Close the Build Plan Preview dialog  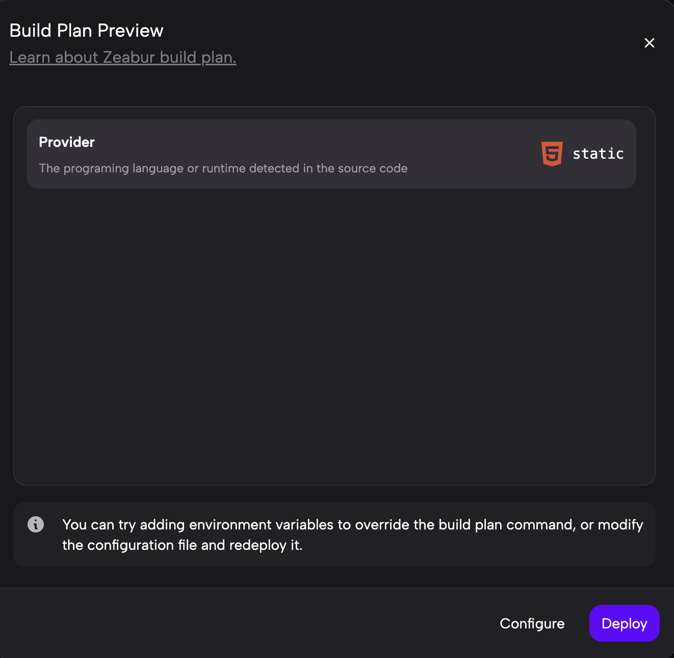point(649,43)
